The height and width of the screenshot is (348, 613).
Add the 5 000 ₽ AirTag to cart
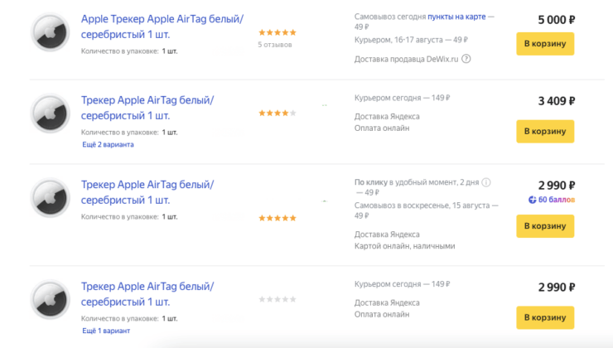coord(545,43)
